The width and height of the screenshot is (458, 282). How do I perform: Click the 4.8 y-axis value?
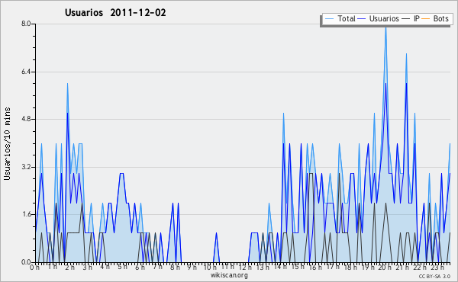point(26,119)
